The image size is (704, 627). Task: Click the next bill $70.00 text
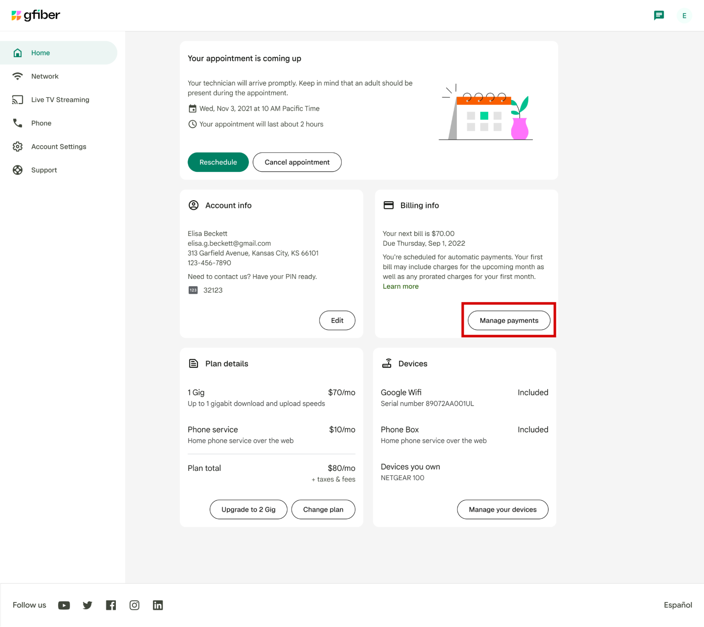click(x=418, y=233)
